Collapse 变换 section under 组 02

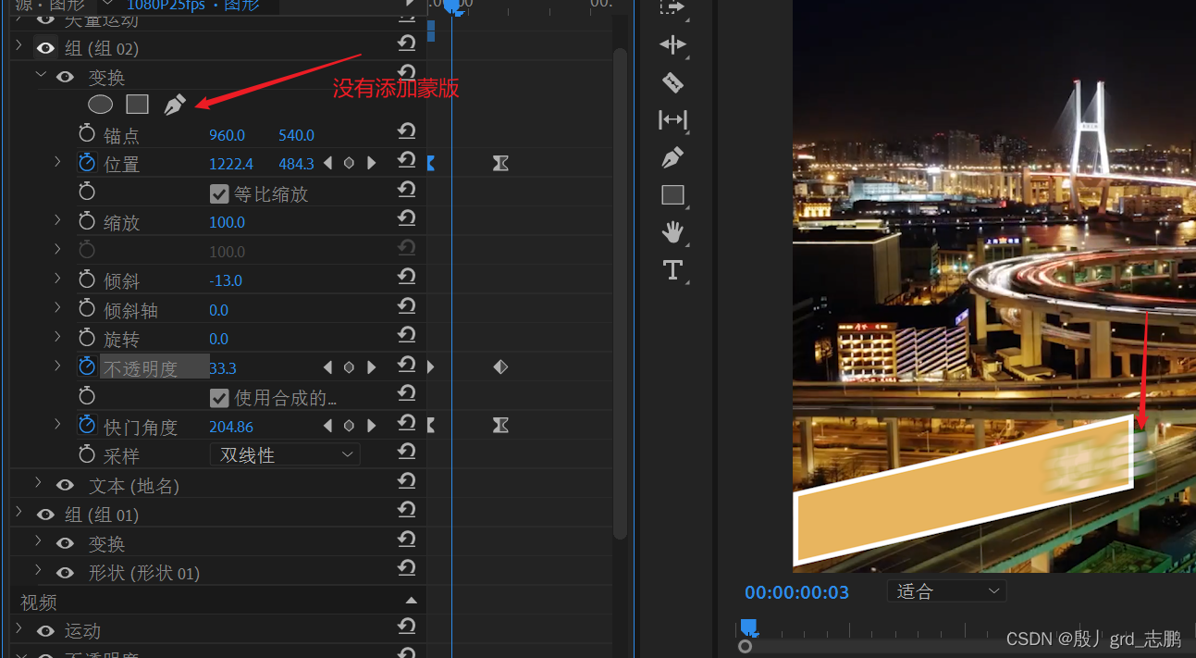pos(40,75)
